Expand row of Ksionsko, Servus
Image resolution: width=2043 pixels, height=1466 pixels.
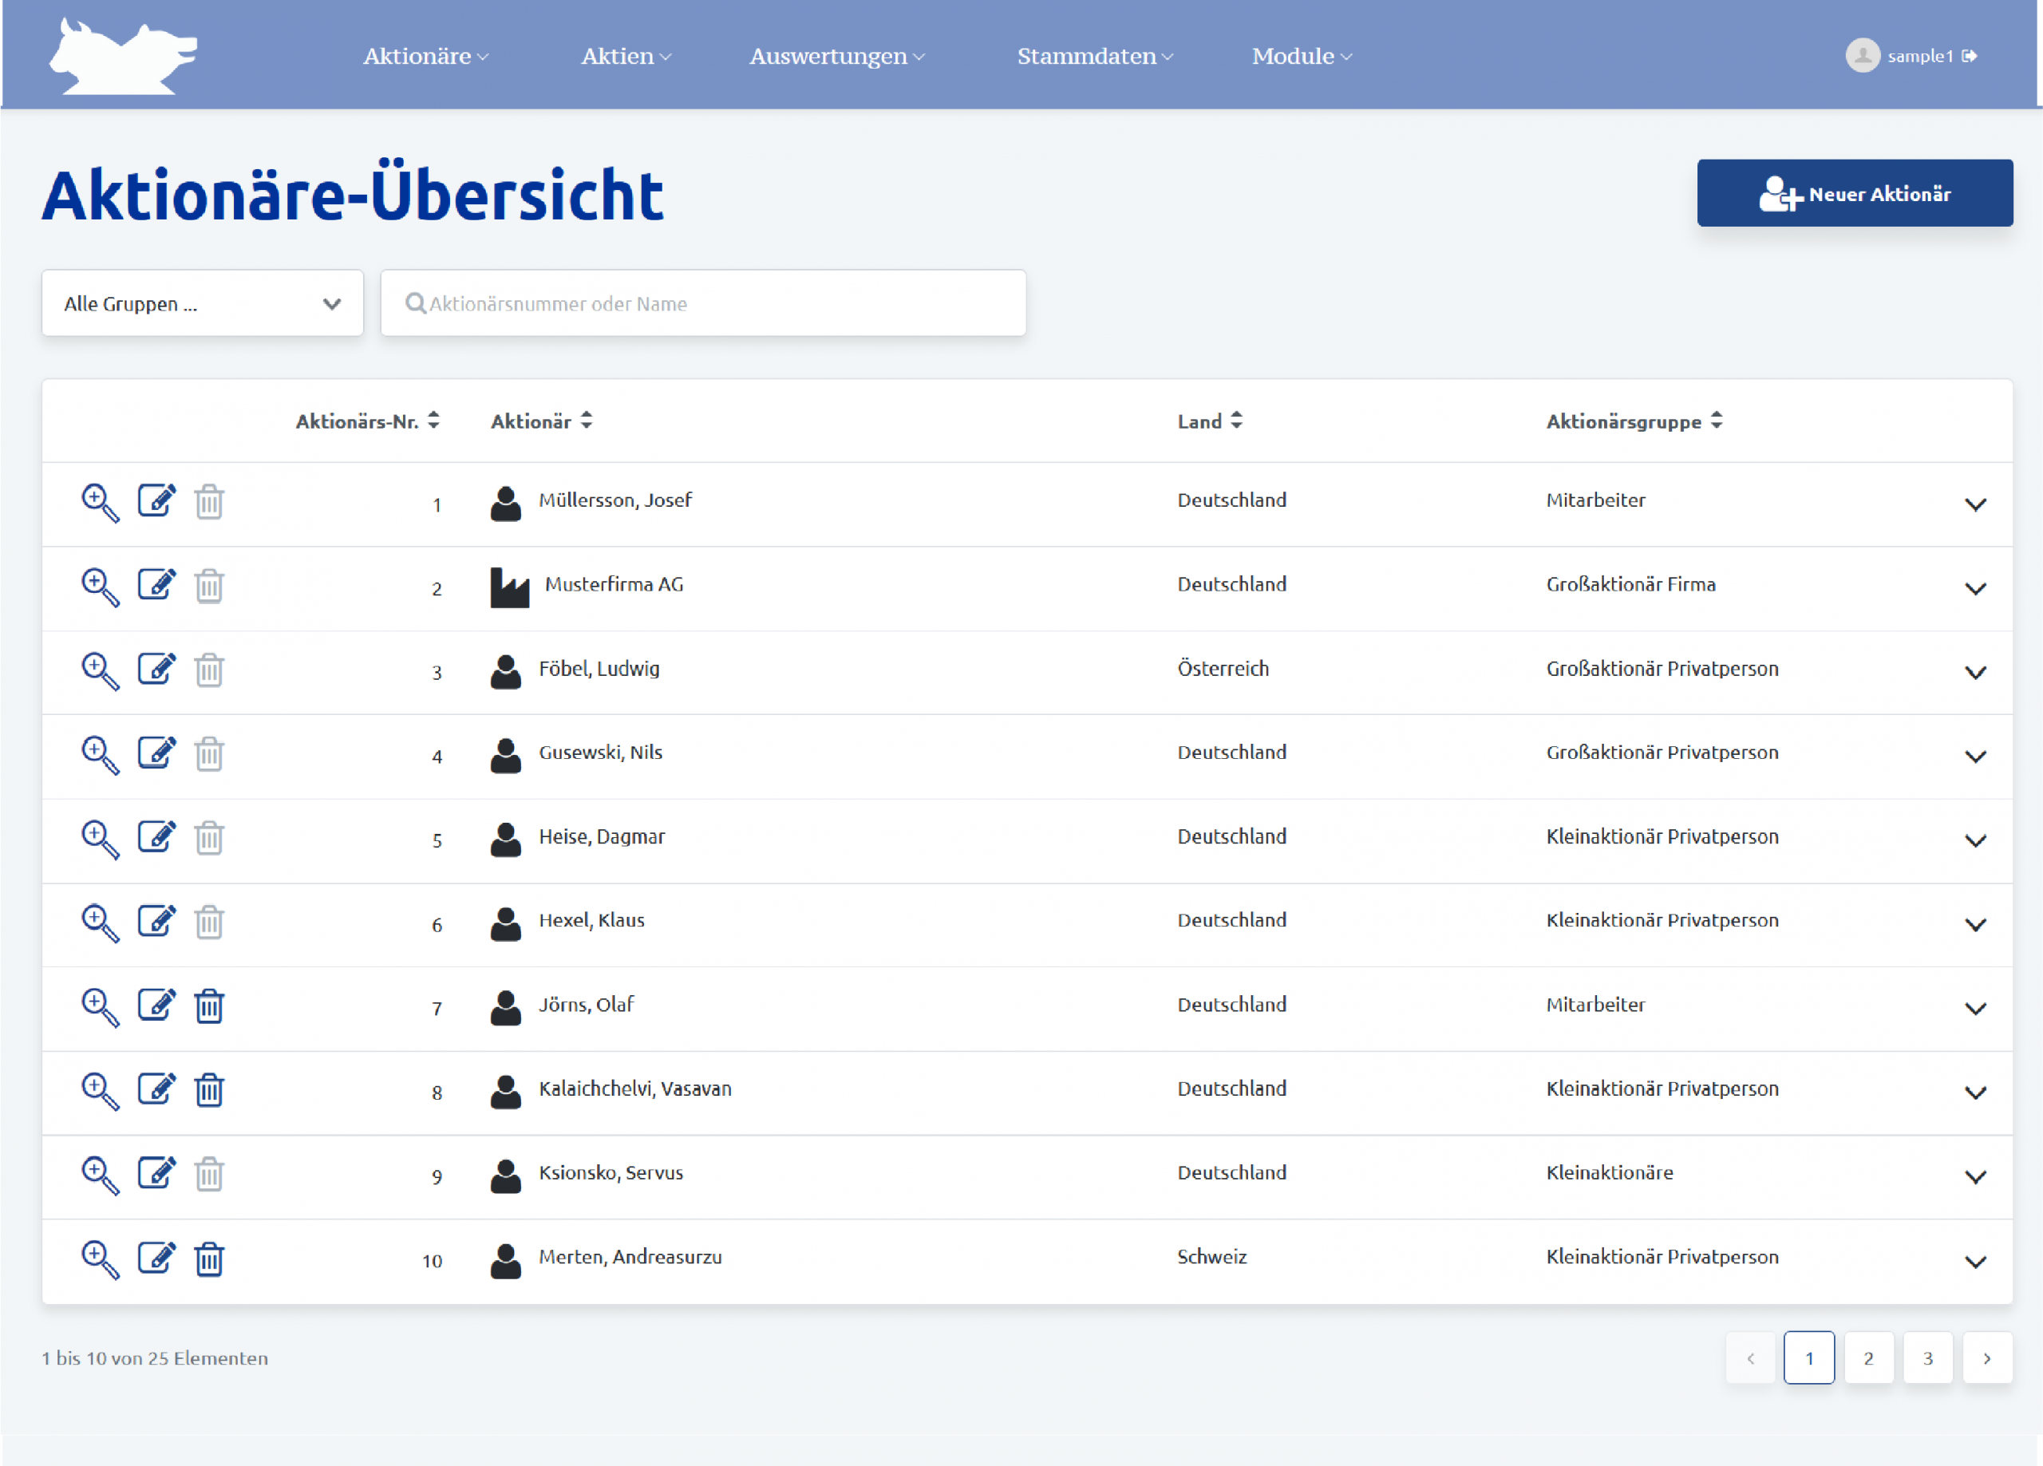pos(1975,1177)
